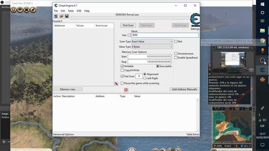Click the Cortana circle icon on taskbar
Image resolution: width=269 pixels, height=151 pixels.
pos(262,13)
